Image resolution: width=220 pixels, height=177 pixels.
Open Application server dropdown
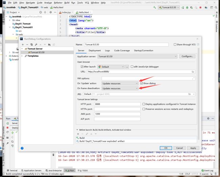pos(137,56)
